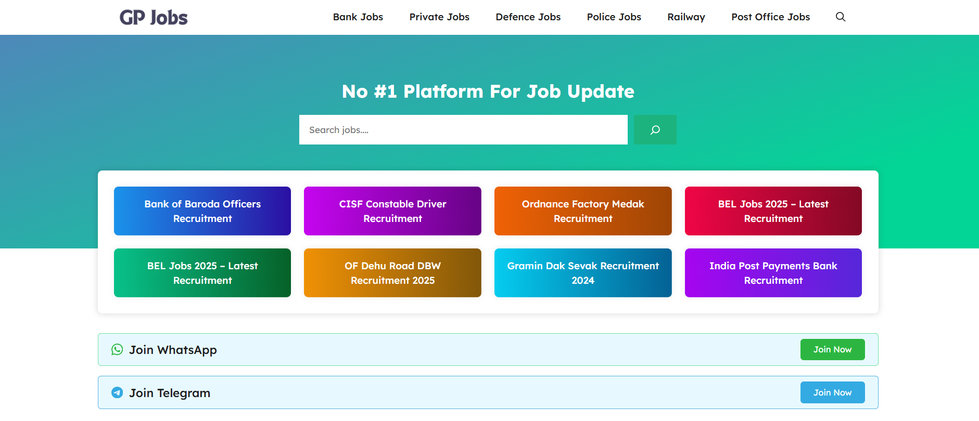Open the header search magnifier icon
979x421 pixels.
click(x=840, y=17)
